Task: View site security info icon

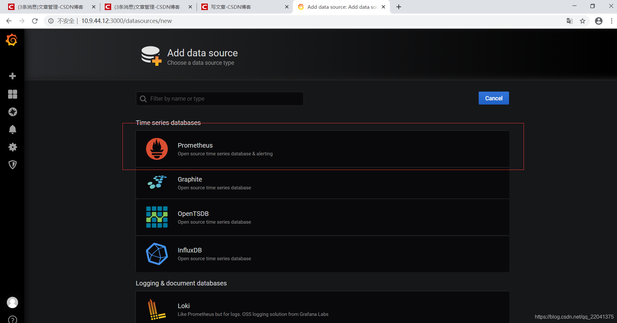Action: pos(51,21)
